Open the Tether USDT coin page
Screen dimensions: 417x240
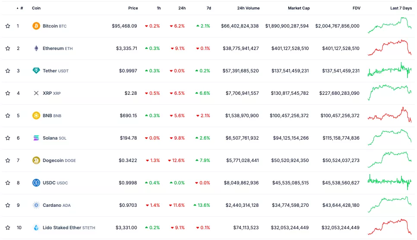coord(56,71)
